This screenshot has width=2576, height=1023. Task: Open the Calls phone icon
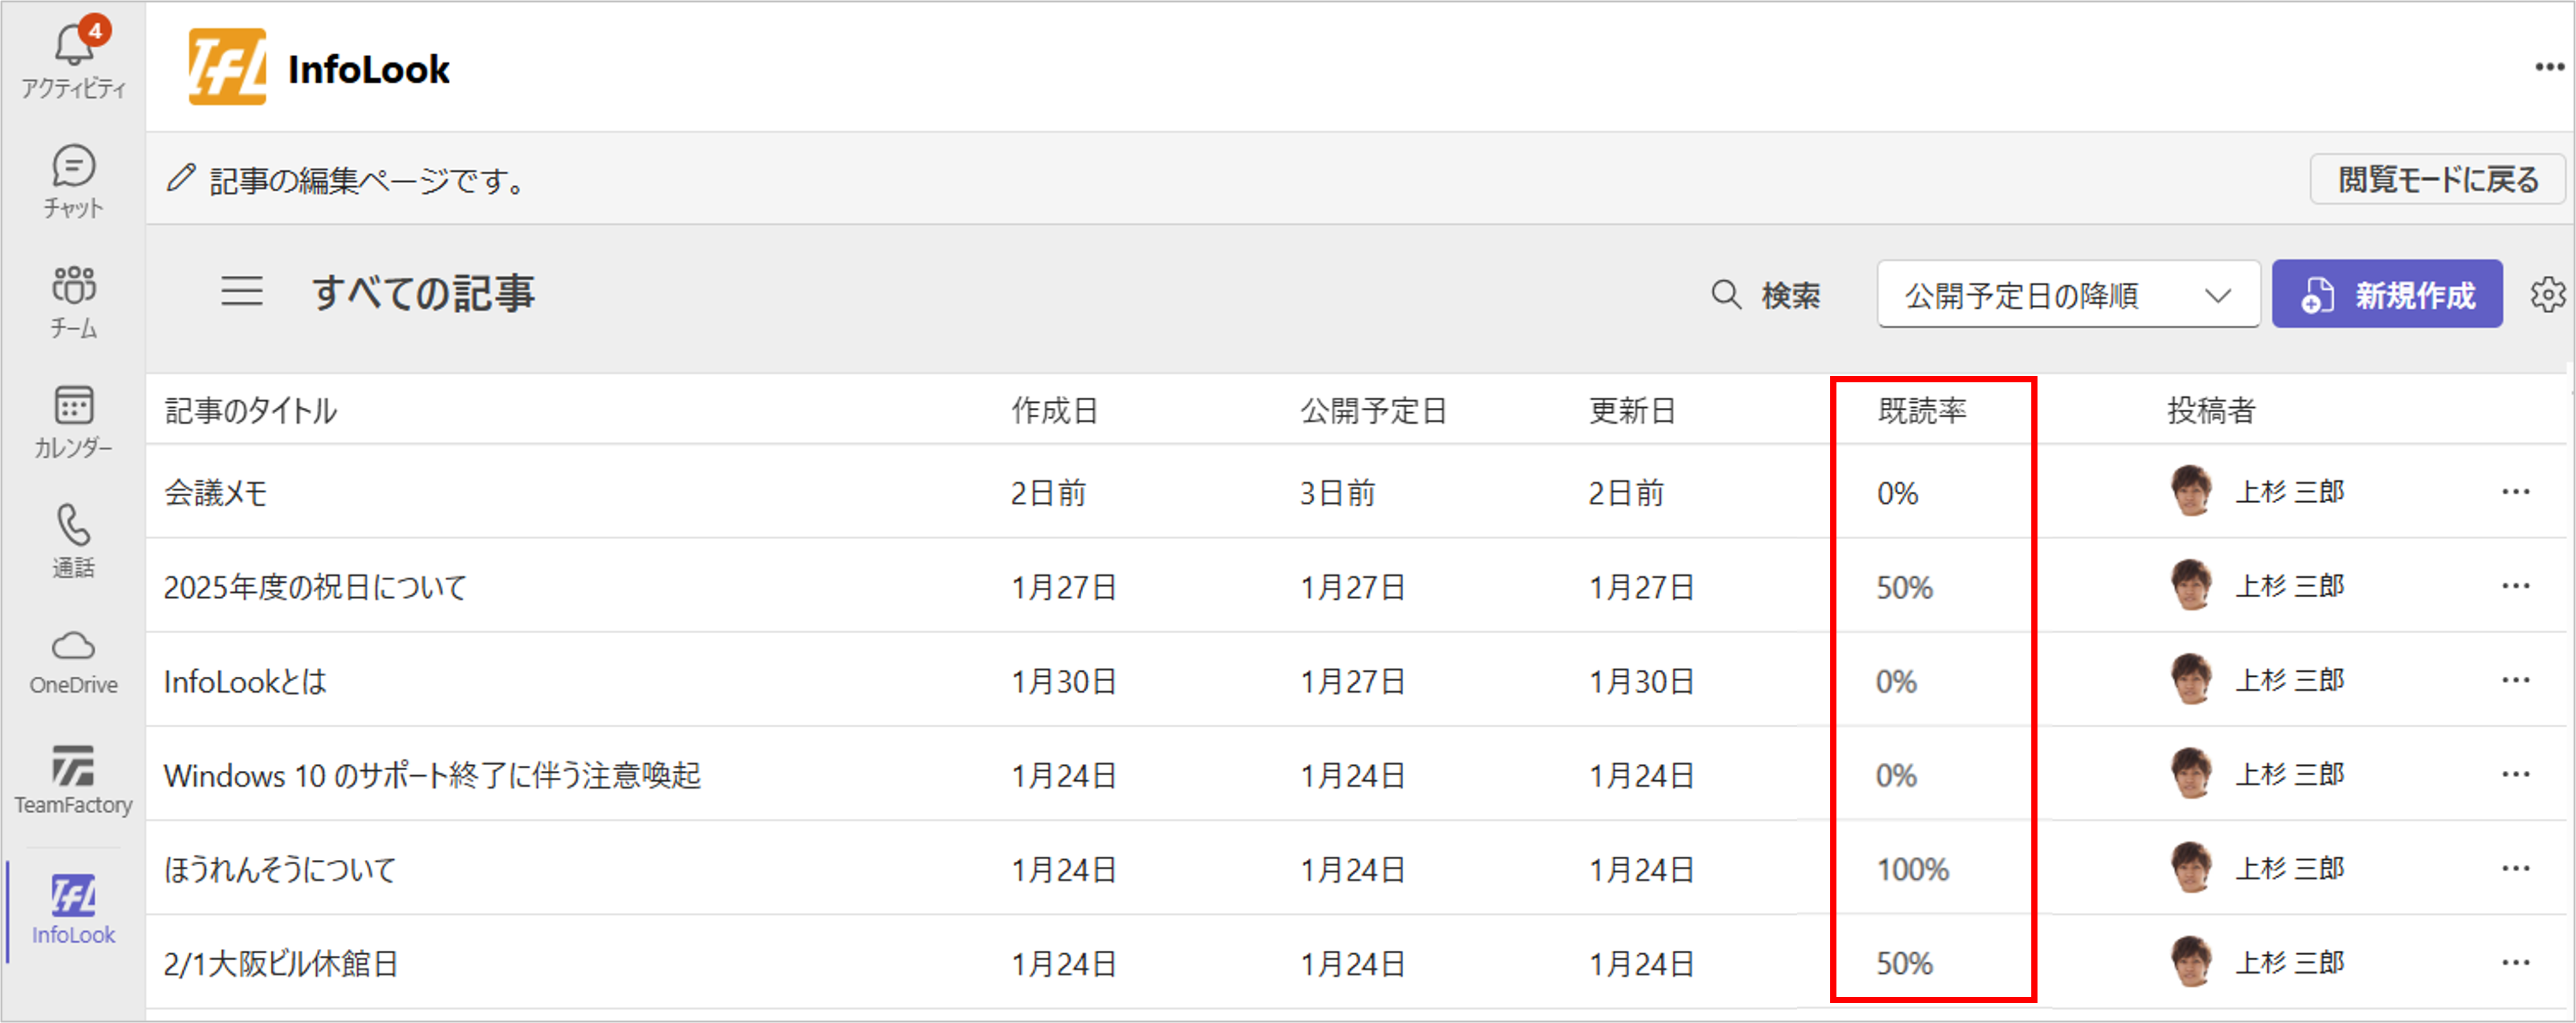click(x=74, y=540)
